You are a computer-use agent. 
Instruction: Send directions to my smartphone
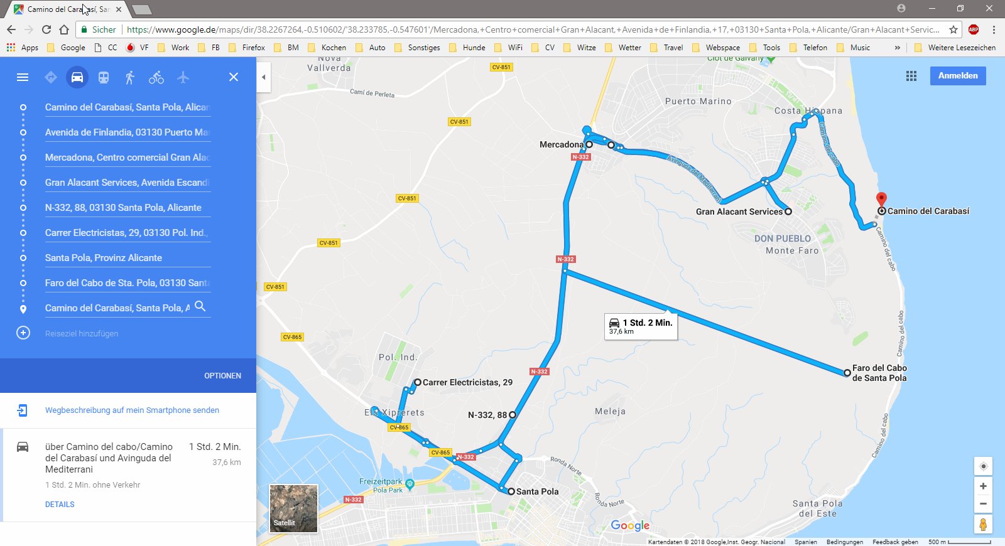132,410
